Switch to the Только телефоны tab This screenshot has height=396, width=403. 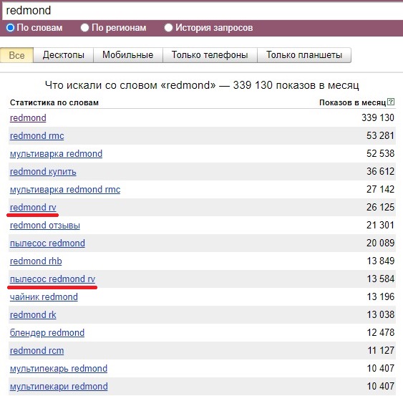[210, 55]
